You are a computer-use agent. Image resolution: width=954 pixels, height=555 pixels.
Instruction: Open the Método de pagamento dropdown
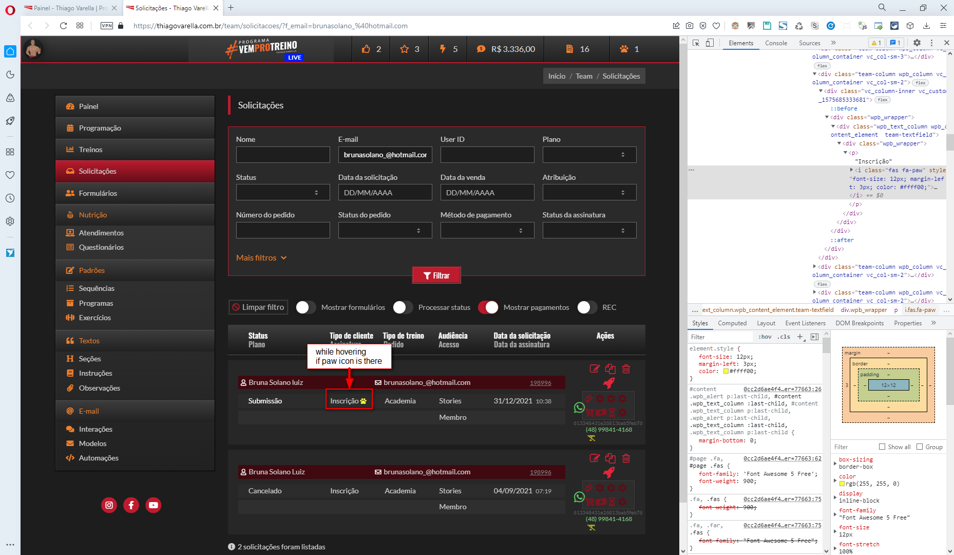[x=487, y=230]
